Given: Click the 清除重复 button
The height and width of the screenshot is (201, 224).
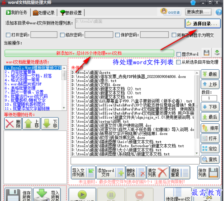Looking at the screenshot, I should click(x=180, y=173).
